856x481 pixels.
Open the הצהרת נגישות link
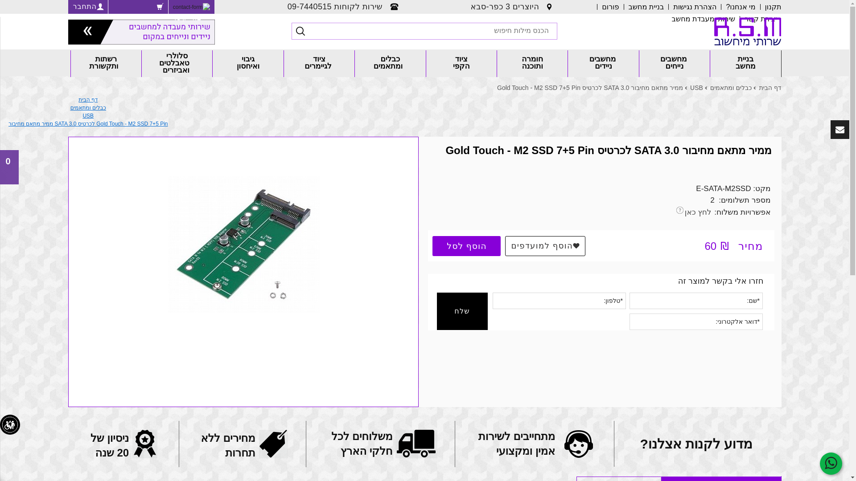[x=695, y=7]
